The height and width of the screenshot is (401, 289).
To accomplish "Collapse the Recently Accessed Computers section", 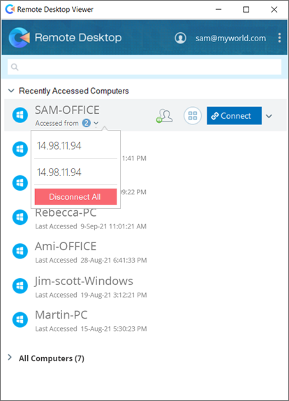I will [x=11, y=91].
